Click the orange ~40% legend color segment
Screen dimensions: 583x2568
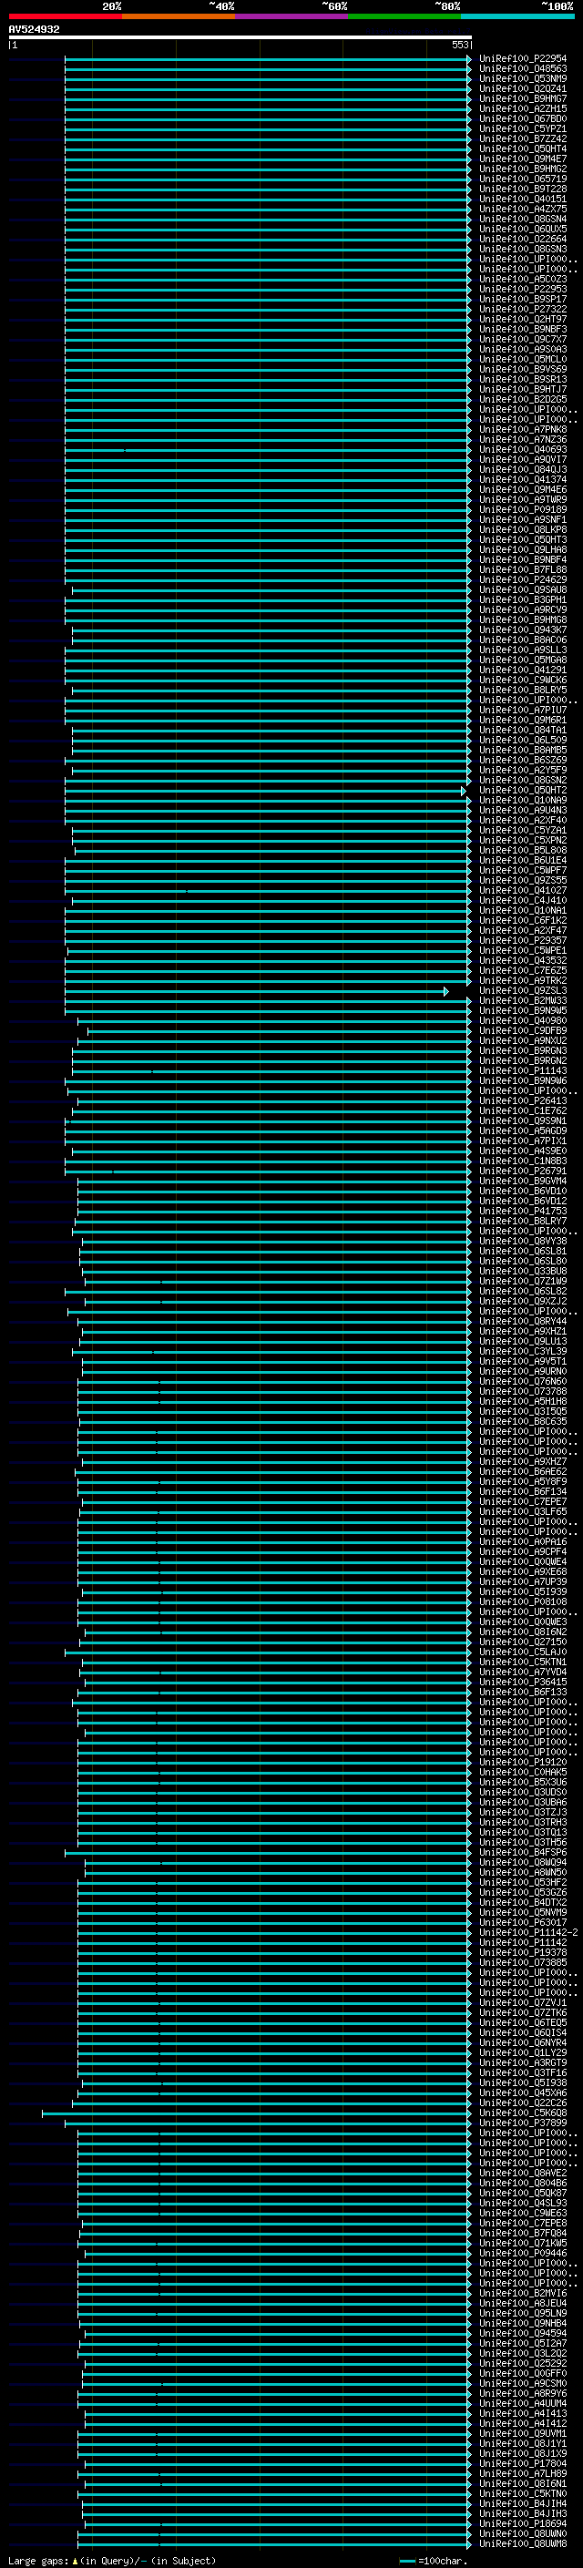179,17
